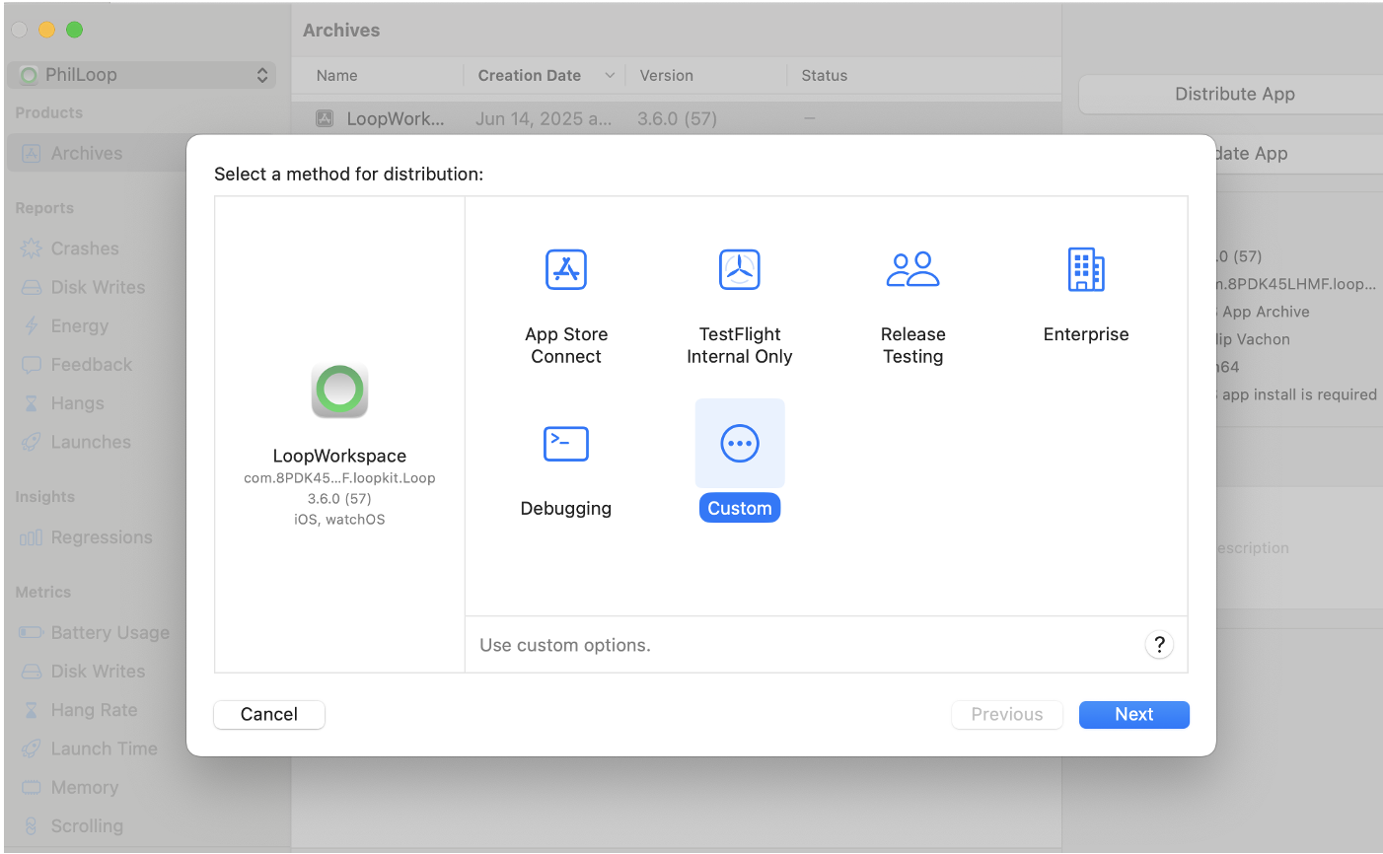Select the LoopWork... archive row

pos(677,119)
